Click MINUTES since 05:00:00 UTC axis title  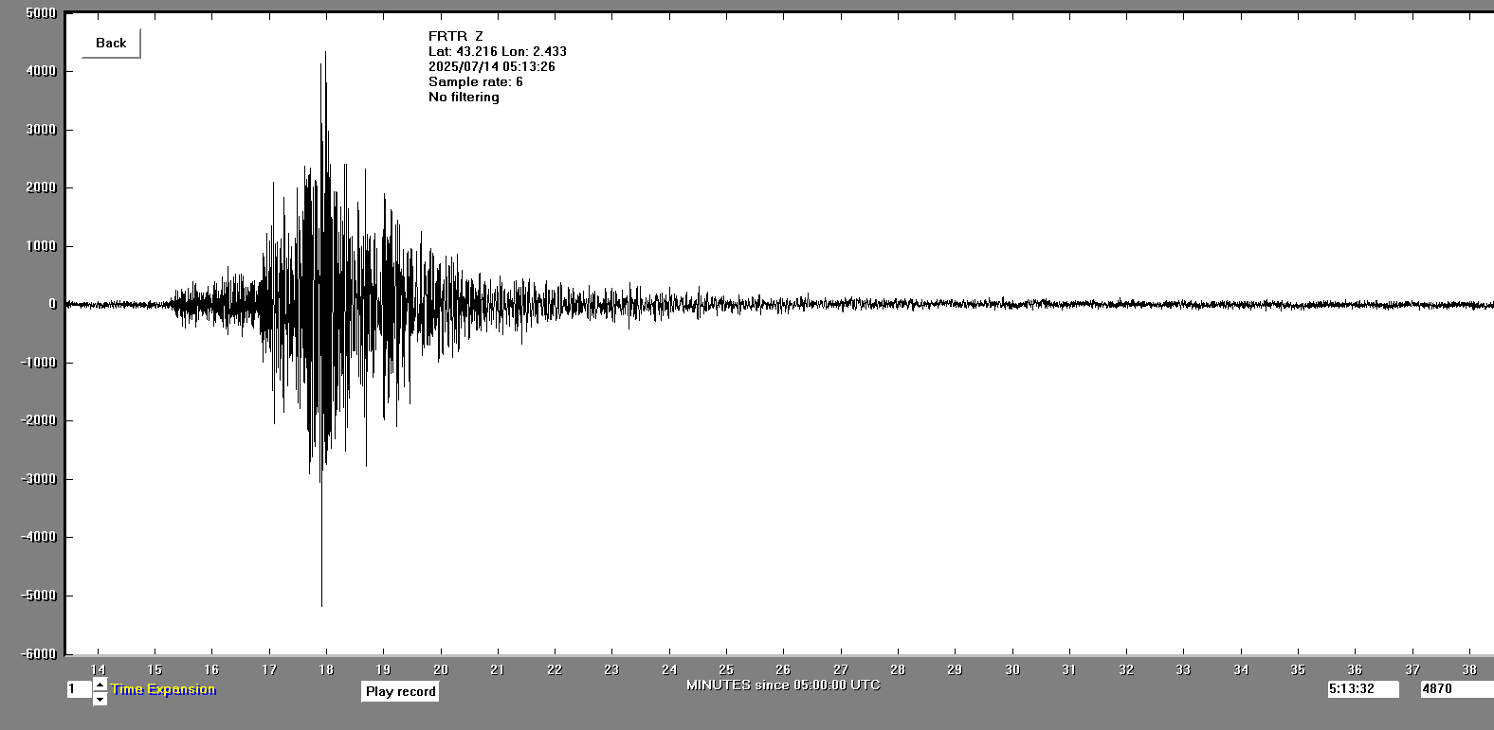(783, 685)
